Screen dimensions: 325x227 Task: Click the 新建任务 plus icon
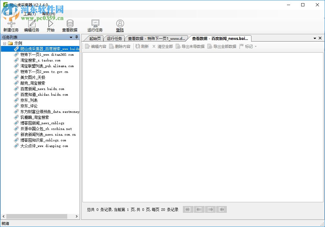[11, 23]
